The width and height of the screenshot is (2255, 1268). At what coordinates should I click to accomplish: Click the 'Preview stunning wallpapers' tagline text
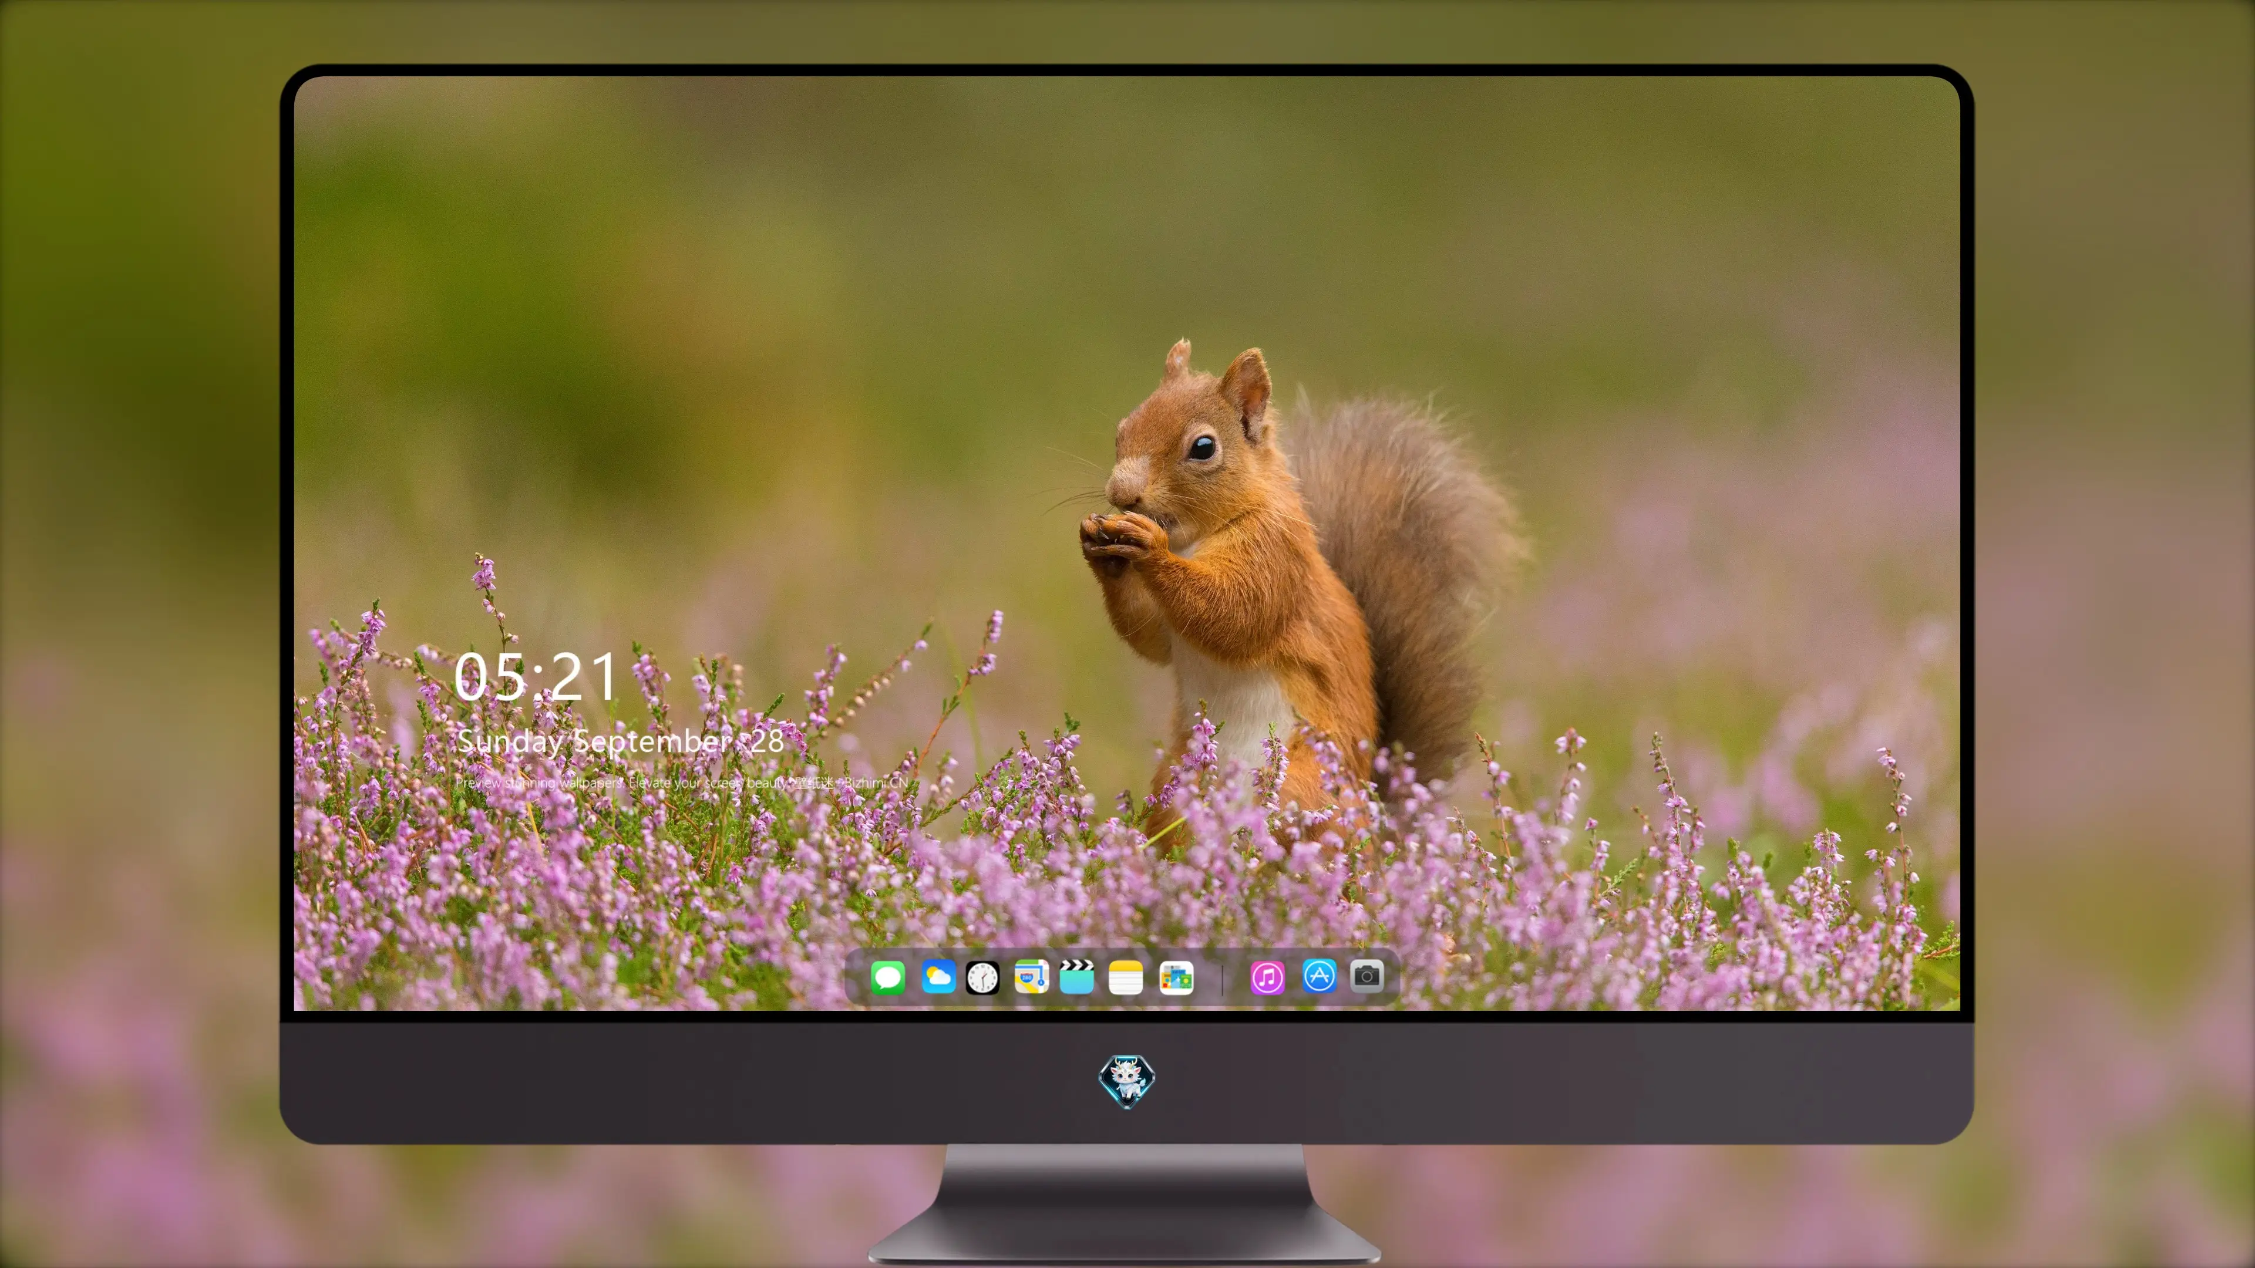(x=682, y=783)
